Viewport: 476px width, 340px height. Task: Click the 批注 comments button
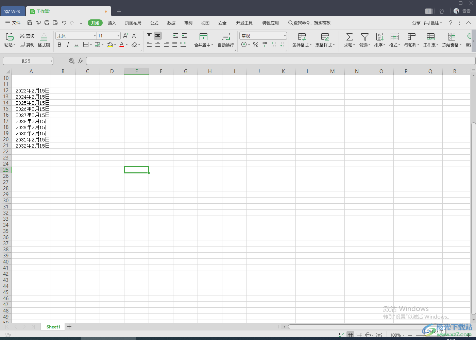[x=433, y=23]
